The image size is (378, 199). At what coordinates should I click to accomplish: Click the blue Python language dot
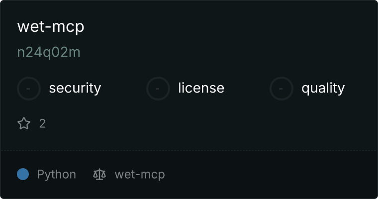point(23,174)
